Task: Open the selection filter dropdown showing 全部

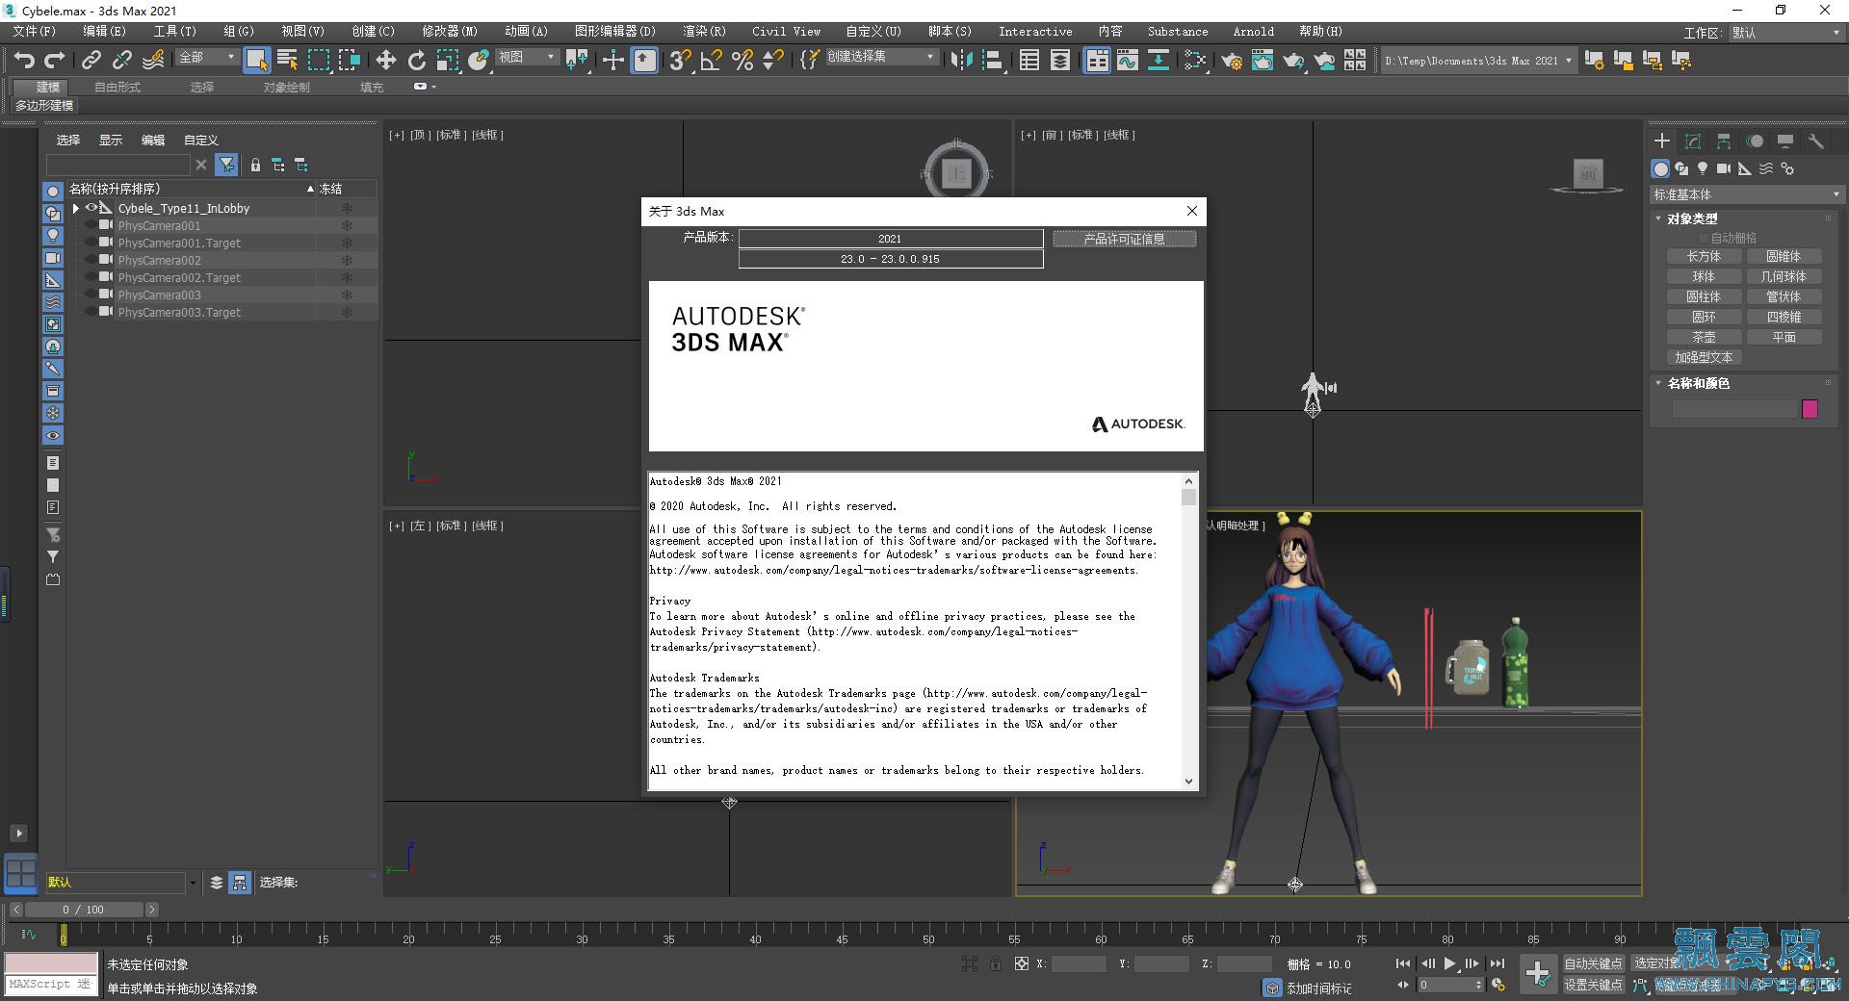Action: pos(206,58)
